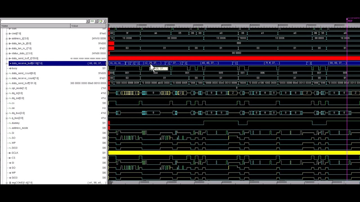
Task: Click the value 9'h005 of data_send_count
Action: 102,73
